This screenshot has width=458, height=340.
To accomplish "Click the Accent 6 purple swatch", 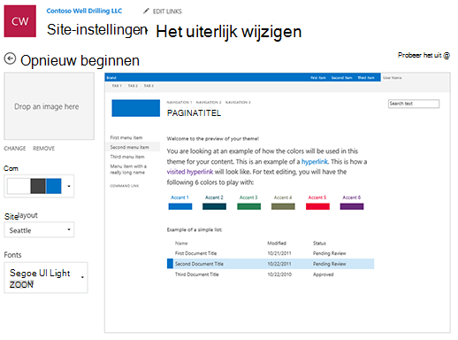I will tap(352, 206).
